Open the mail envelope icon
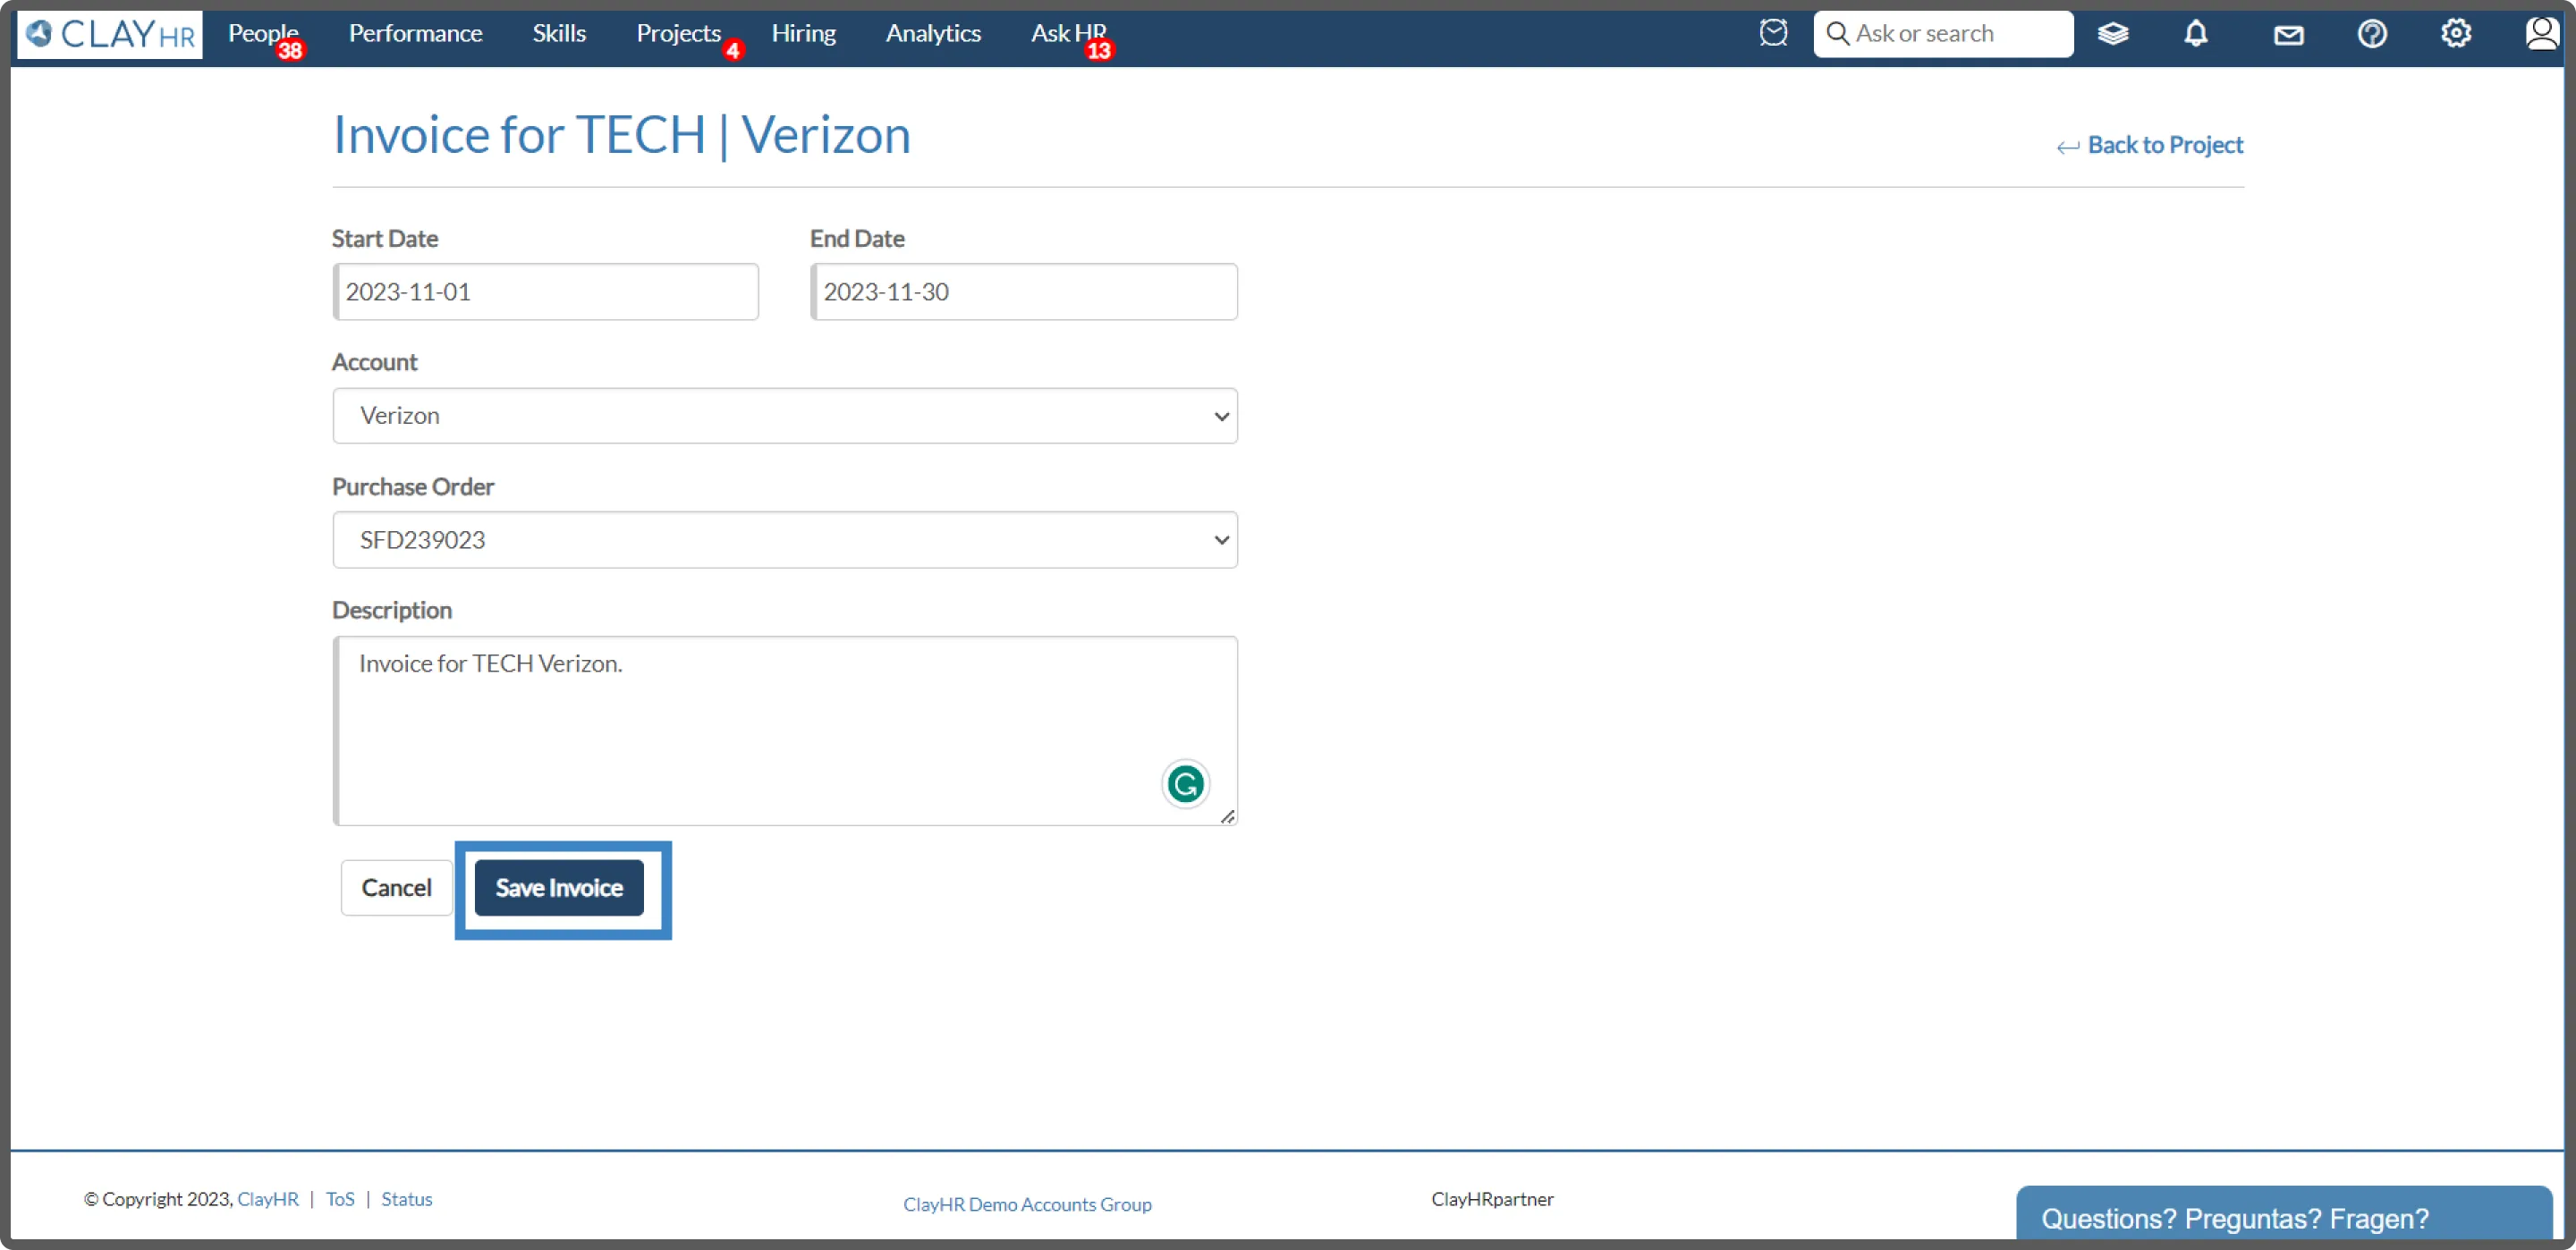 2288,35
